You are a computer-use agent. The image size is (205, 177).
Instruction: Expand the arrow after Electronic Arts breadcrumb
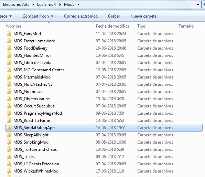click(x=33, y=4)
